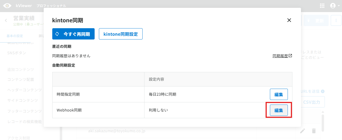Image resolution: width=342 pixels, height=140 pixels.
Task: Click the trash delete icon
Action: (314, 131)
